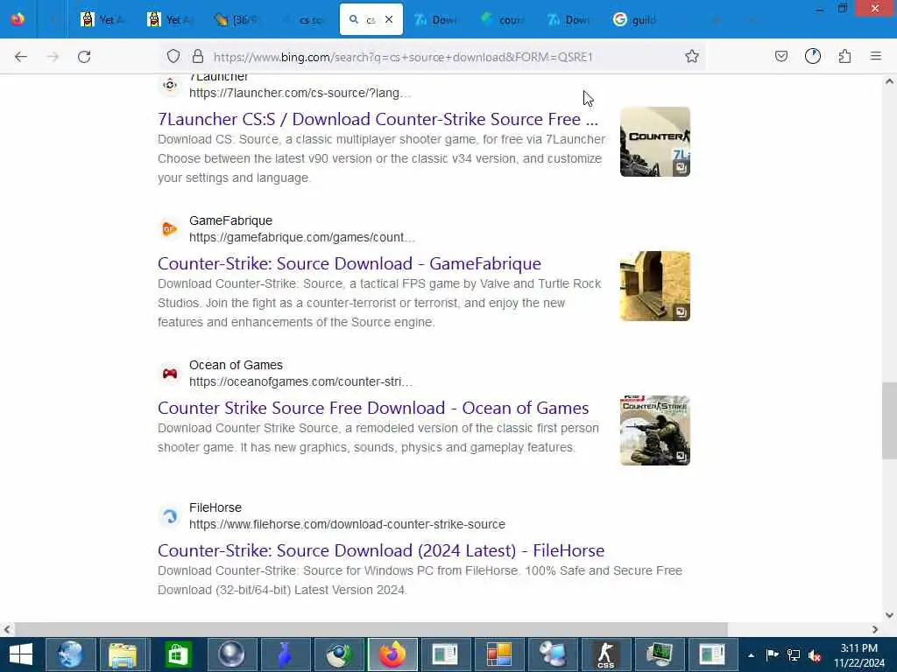This screenshot has height=672, width=897.
Task: Open the FileHorse Counter-Strike: Source Download link
Action: pos(381,550)
